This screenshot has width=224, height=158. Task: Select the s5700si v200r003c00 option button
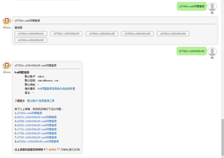tap(173, 34)
